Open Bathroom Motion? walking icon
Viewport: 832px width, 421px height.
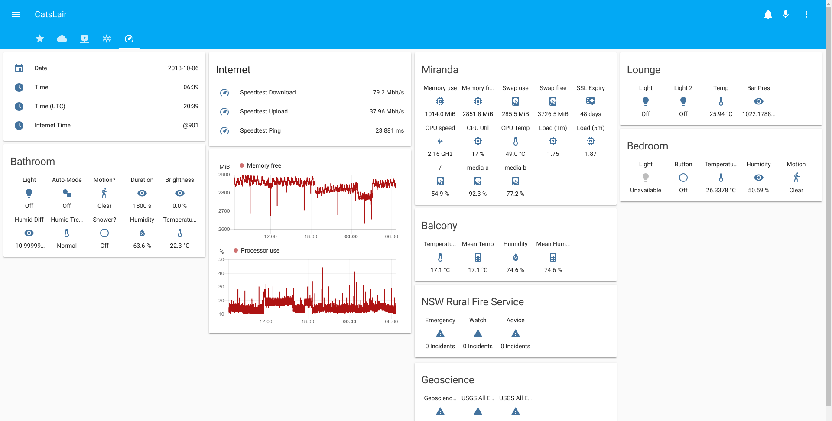click(x=104, y=193)
